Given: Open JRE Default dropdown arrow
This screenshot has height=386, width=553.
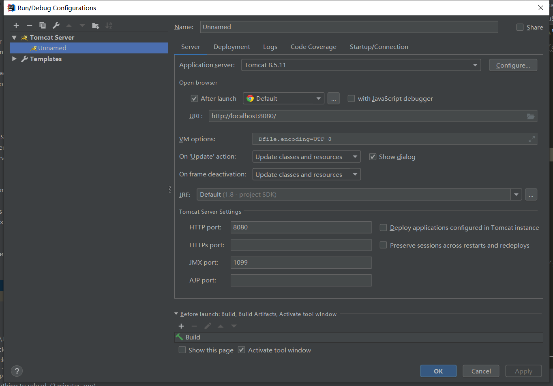Looking at the screenshot, I should (x=516, y=195).
